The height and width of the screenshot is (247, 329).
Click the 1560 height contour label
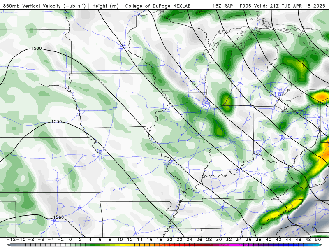coord(58,217)
